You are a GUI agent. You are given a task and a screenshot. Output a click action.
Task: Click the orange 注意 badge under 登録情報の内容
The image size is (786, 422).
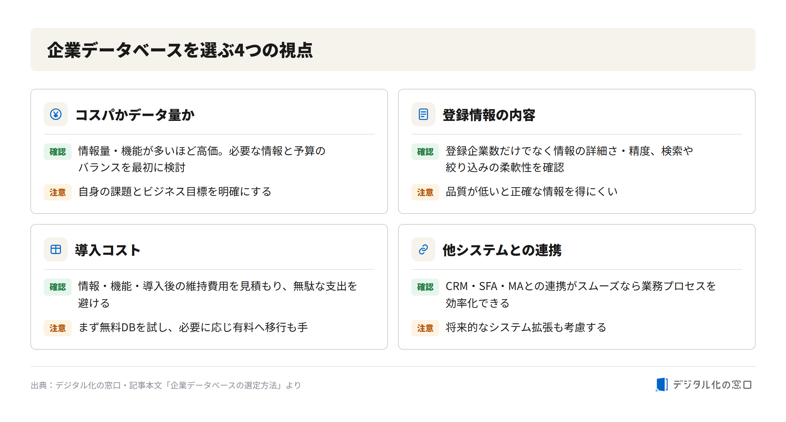pyautogui.click(x=425, y=192)
